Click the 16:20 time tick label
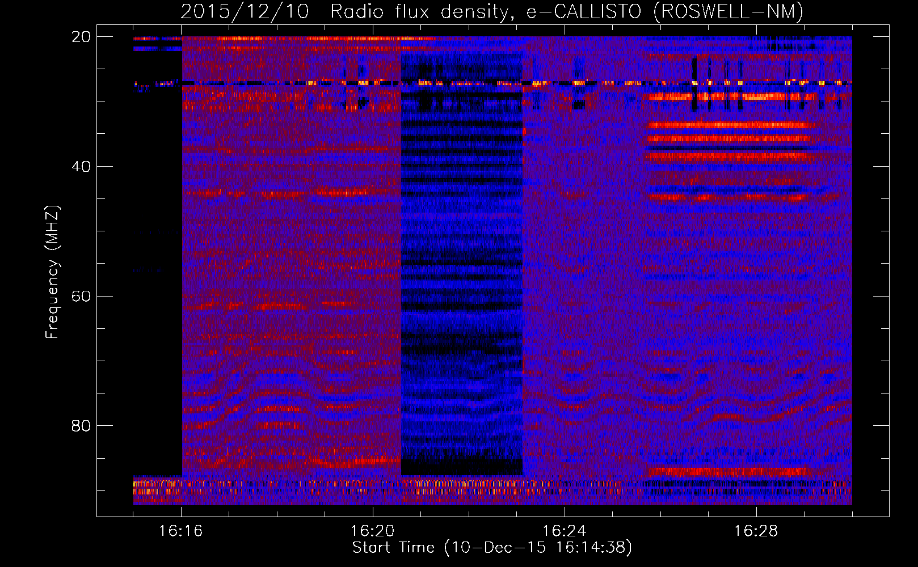The height and width of the screenshot is (567, 918). click(373, 531)
